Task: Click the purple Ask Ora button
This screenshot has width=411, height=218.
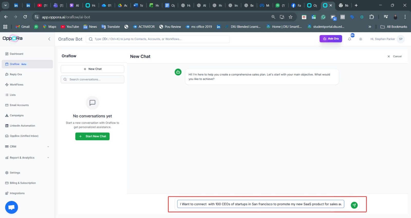Action: (x=331, y=39)
